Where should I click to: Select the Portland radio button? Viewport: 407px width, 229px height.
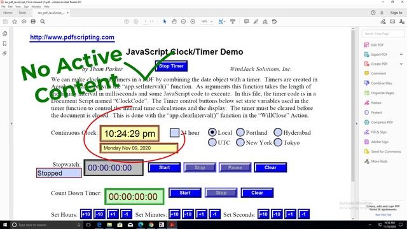[240, 132]
